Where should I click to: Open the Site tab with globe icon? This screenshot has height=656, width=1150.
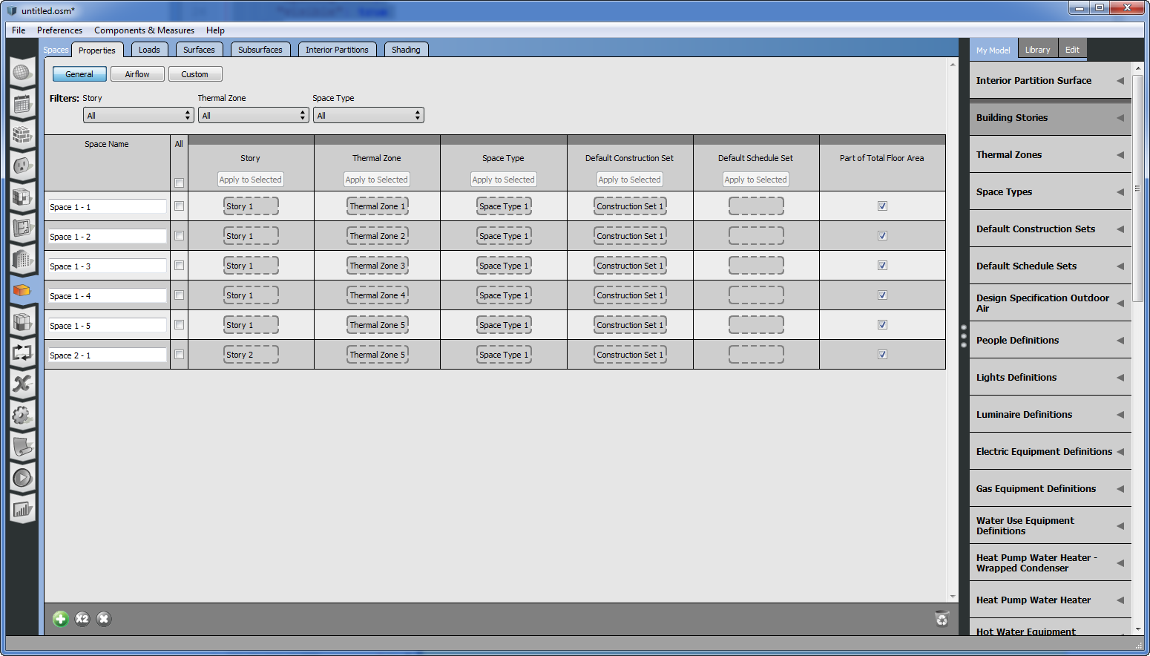point(22,73)
